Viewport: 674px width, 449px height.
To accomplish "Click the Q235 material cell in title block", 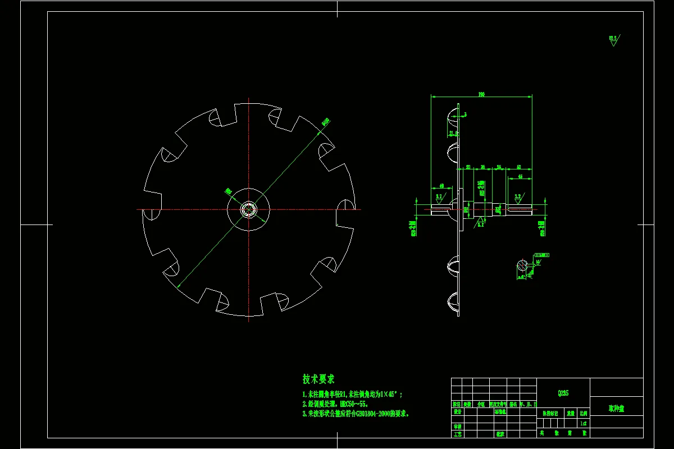I will point(563,393).
